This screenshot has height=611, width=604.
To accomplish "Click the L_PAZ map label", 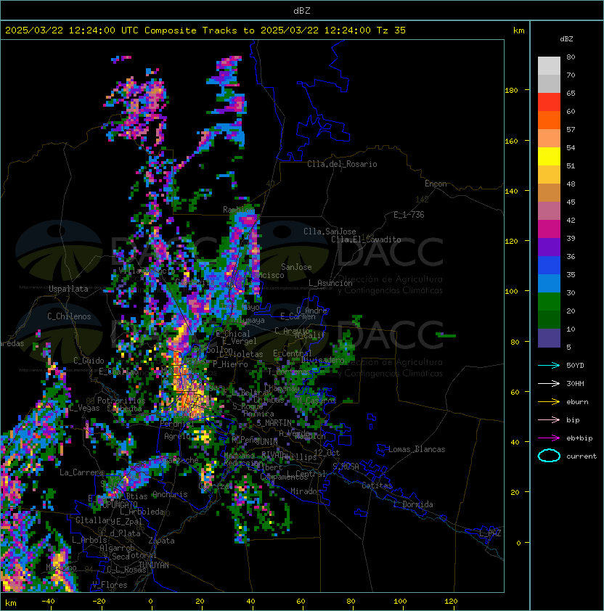I will 490,533.
